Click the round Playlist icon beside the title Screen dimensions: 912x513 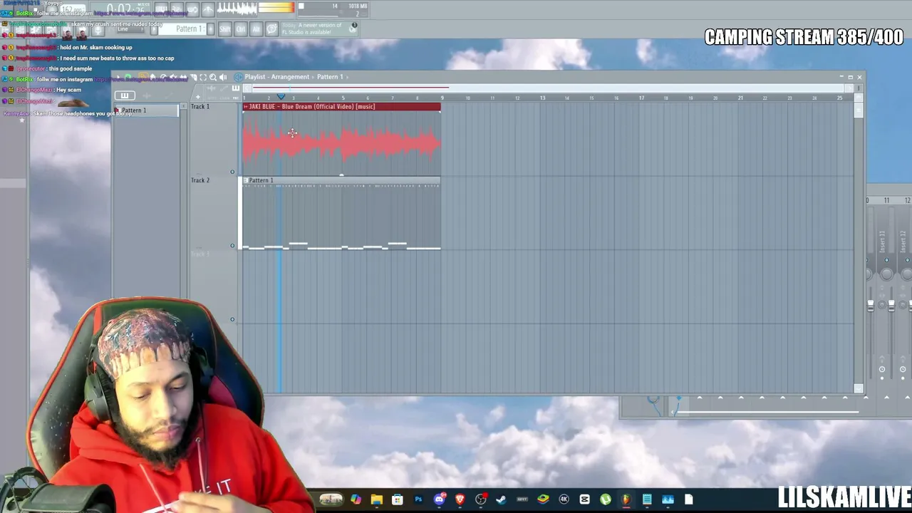coord(238,77)
